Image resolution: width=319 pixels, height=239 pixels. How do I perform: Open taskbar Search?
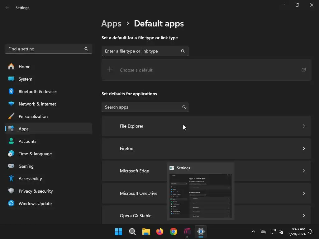(x=132, y=232)
